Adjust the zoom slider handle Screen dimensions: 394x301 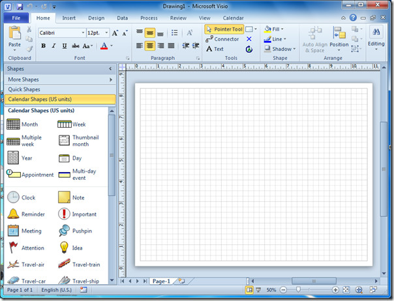pyautogui.click(x=298, y=290)
